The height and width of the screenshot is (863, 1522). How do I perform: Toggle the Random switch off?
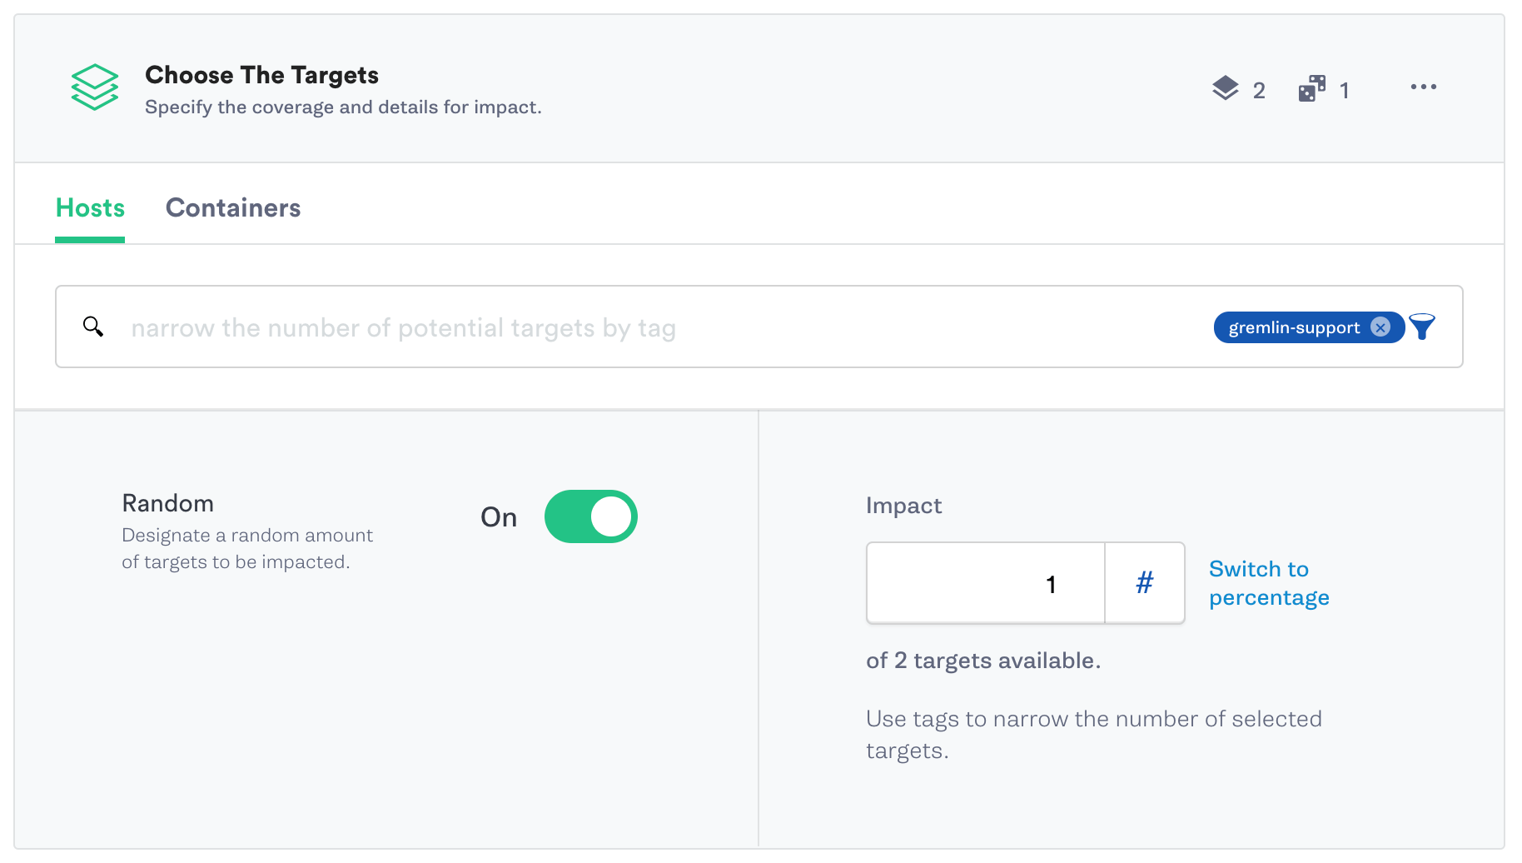click(591, 516)
